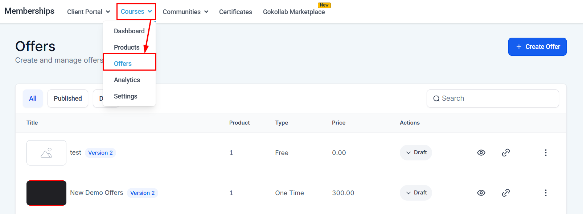Select Dashboard from Courses menu
Image resolution: width=583 pixels, height=214 pixels.
(x=129, y=31)
